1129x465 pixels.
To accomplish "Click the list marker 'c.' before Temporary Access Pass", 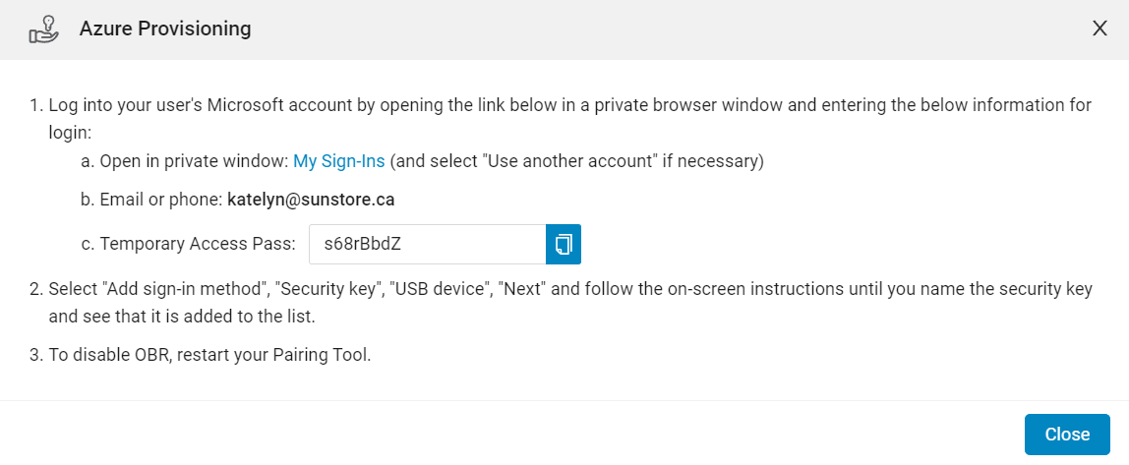I will tap(88, 244).
